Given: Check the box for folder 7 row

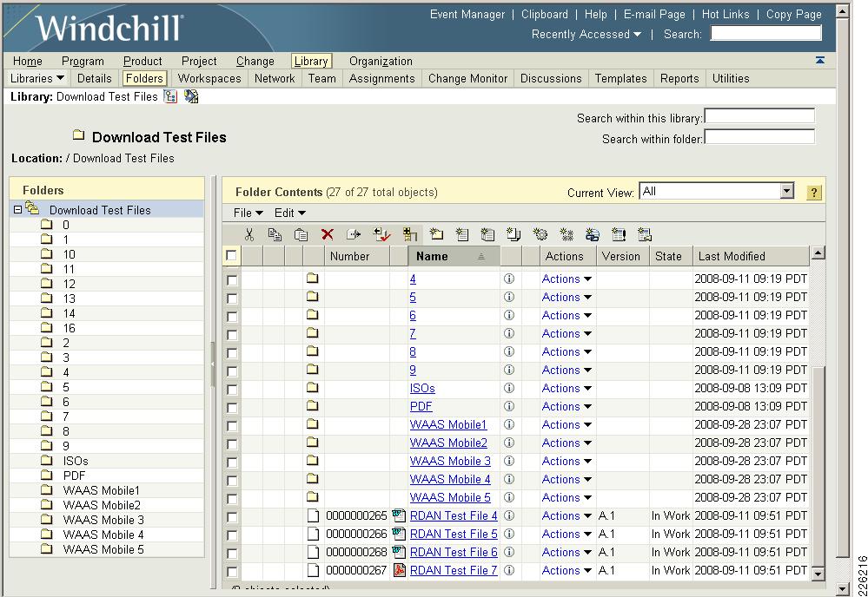Looking at the screenshot, I should 232,334.
